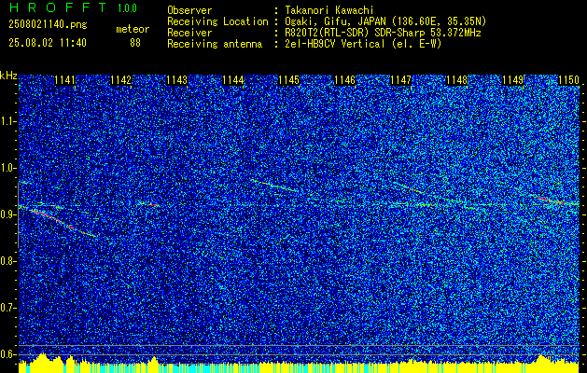The height and width of the screenshot is (373, 587).
Task: Click time marker 1146
Action: (x=344, y=80)
